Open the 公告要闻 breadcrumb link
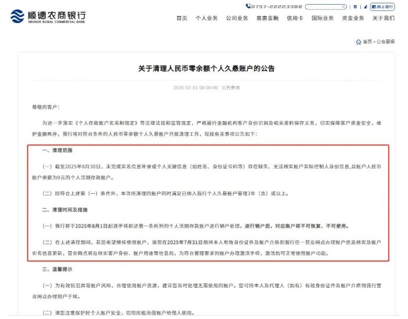Viewport: 408px width, 319px height. [x=385, y=42]
